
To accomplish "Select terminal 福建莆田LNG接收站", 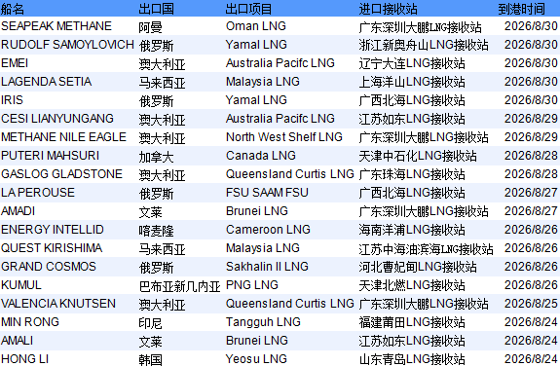I will point(412,322).
